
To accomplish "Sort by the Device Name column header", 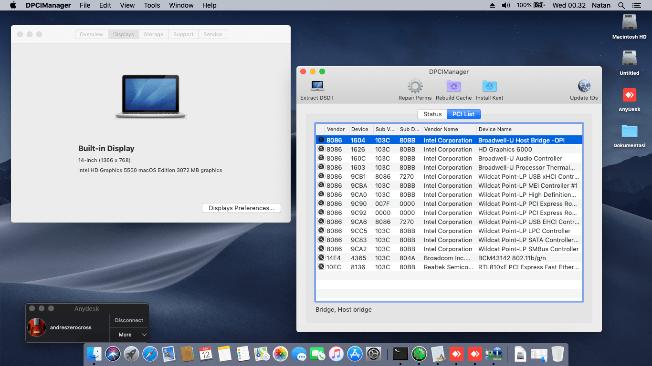I will tap(529, 129).
